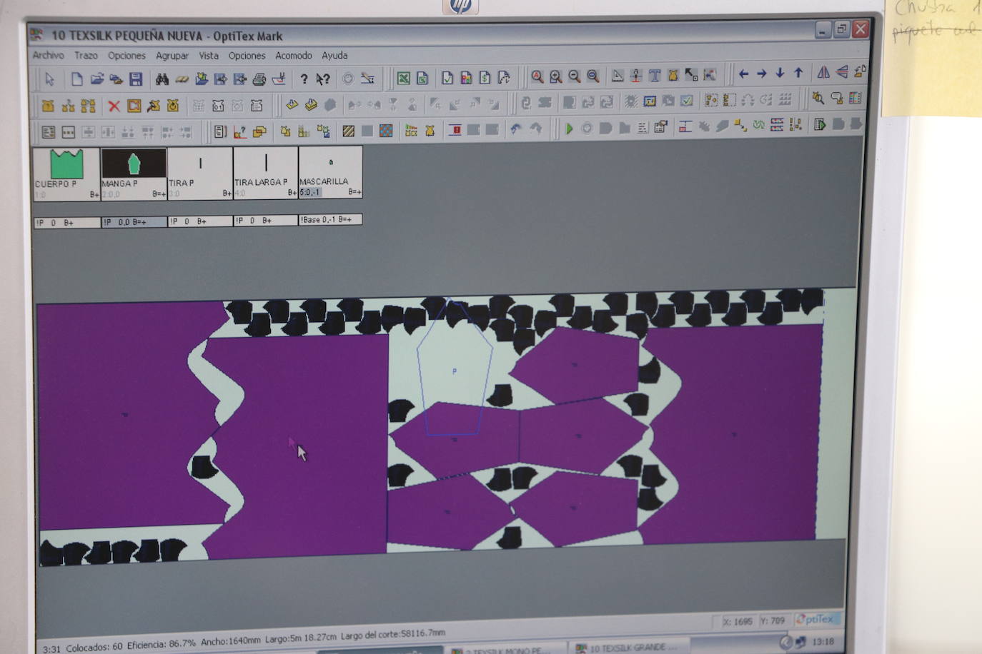Viewport: 982px width, 654px height.
Task: Send to plotter with the plot icon
Action: point(279,79)
